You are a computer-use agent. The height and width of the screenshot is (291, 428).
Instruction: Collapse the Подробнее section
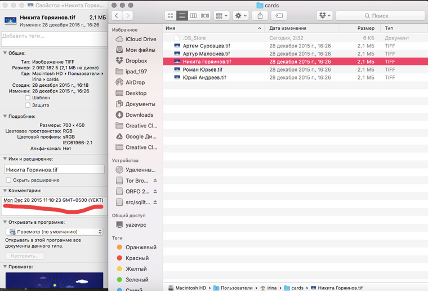coord(5,116)
